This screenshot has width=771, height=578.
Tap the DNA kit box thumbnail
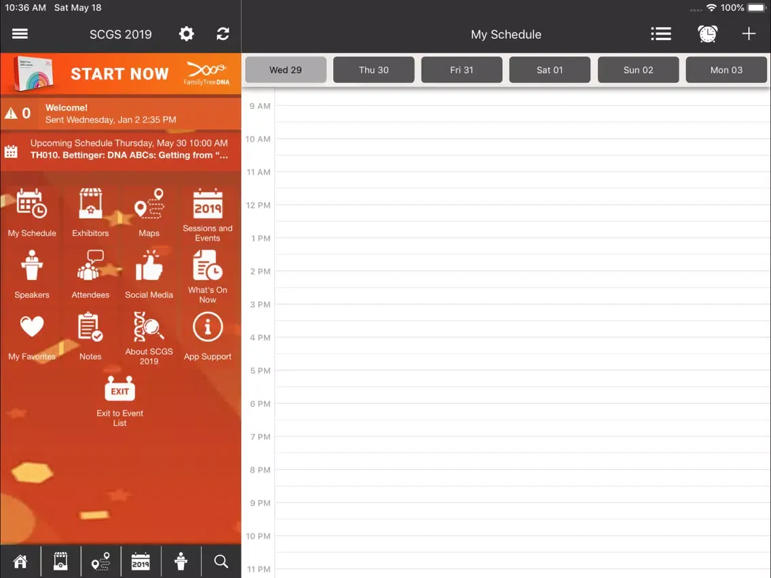coord(33,74)
